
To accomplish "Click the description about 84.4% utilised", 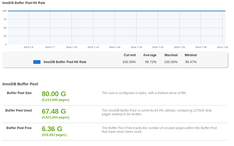I will tap(157, 112).
